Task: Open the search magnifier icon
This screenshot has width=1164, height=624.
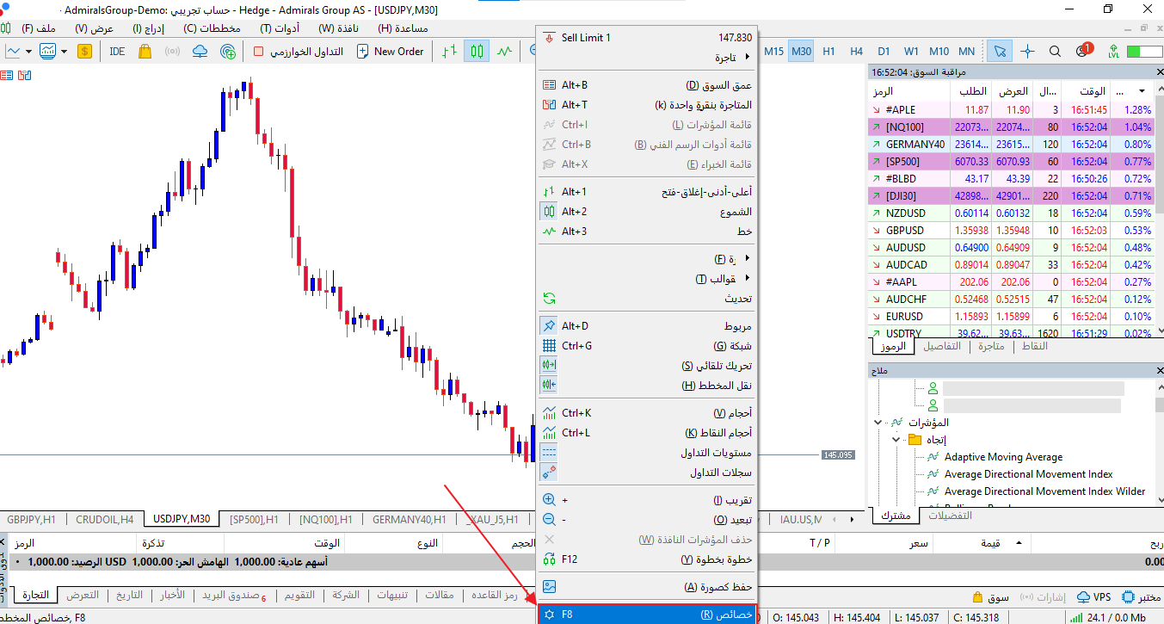Action: (1055, 52)
